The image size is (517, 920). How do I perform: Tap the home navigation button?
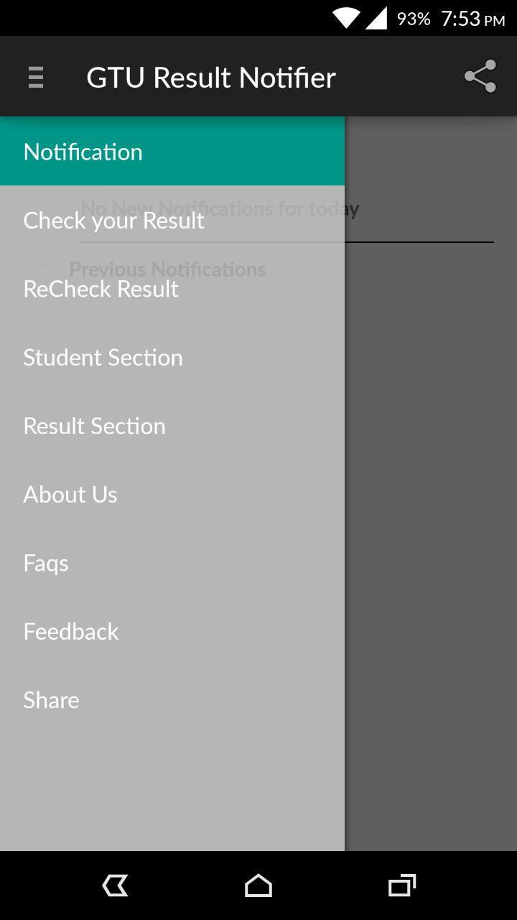coord(258,885)
